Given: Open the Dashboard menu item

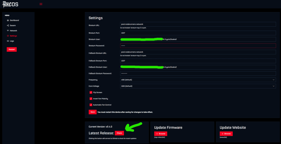Looking at the screenshot, I should click(x=13, y=20).
